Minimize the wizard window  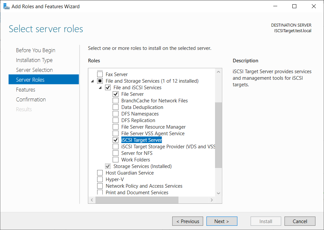tap(275, 6)
